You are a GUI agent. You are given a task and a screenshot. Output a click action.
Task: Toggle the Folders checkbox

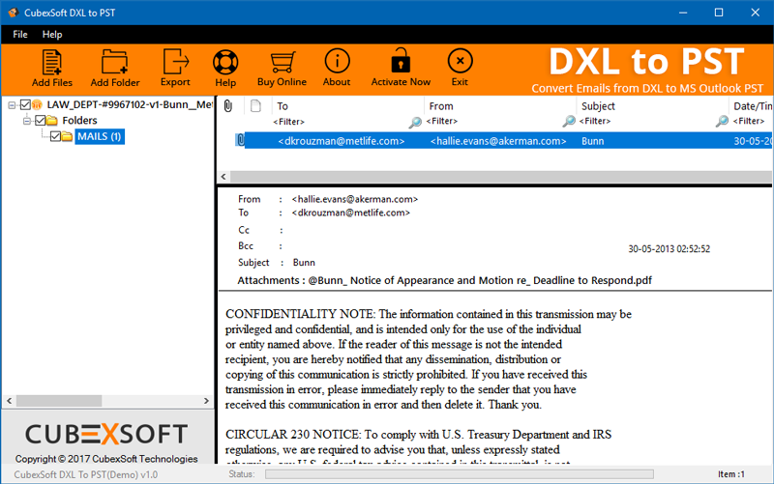(41, 120)
